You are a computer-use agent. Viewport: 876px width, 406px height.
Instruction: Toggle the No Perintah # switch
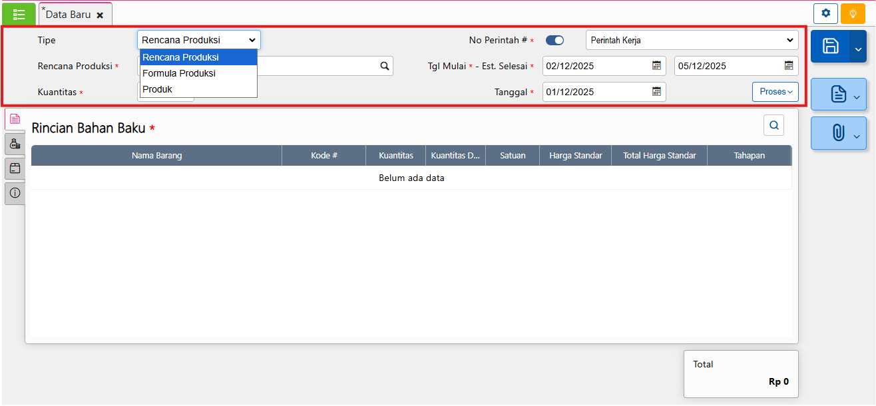coord(554,41)
